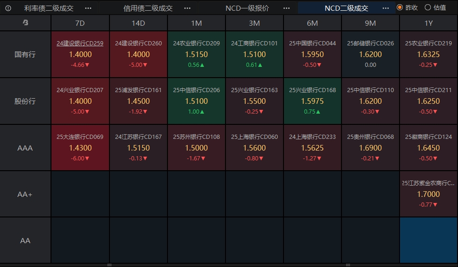
Task: Switch to 信用债二级成交 tab
Action: pyautogui.click(x=148, y=8)
